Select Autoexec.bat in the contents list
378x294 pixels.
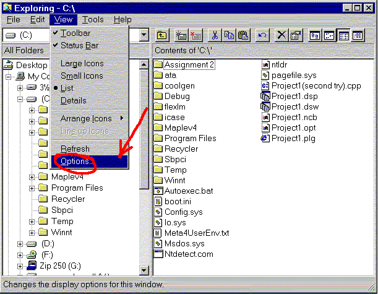(x=188, y=191)
